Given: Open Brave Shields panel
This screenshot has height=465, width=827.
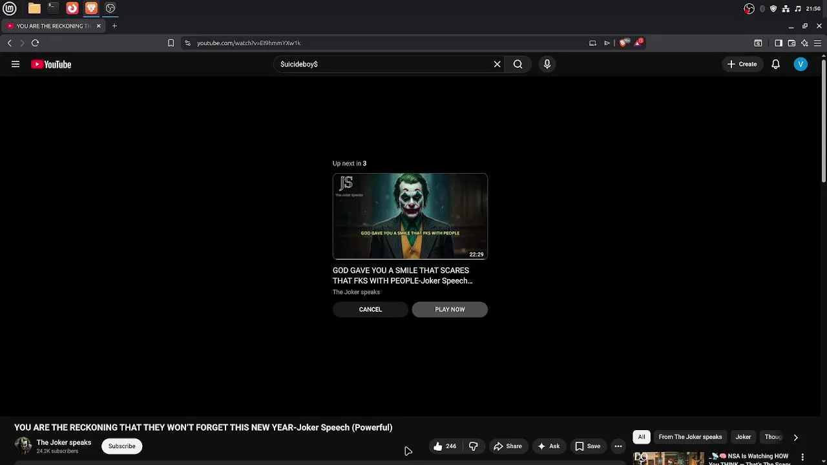Looking at the screenshot, I should [x=623, y=43].
